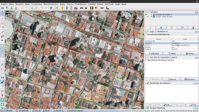Expand hidden tools double arrow
The image size is (199, 112).
coord(2,40)
